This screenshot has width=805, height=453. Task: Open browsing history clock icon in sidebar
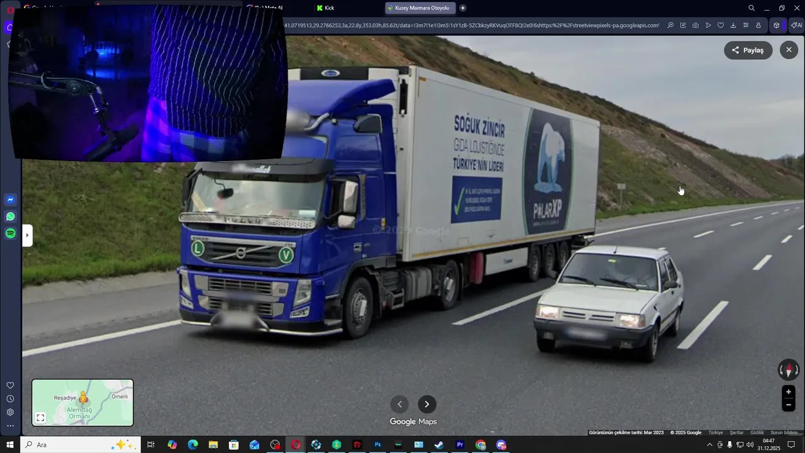pos(10,399)
